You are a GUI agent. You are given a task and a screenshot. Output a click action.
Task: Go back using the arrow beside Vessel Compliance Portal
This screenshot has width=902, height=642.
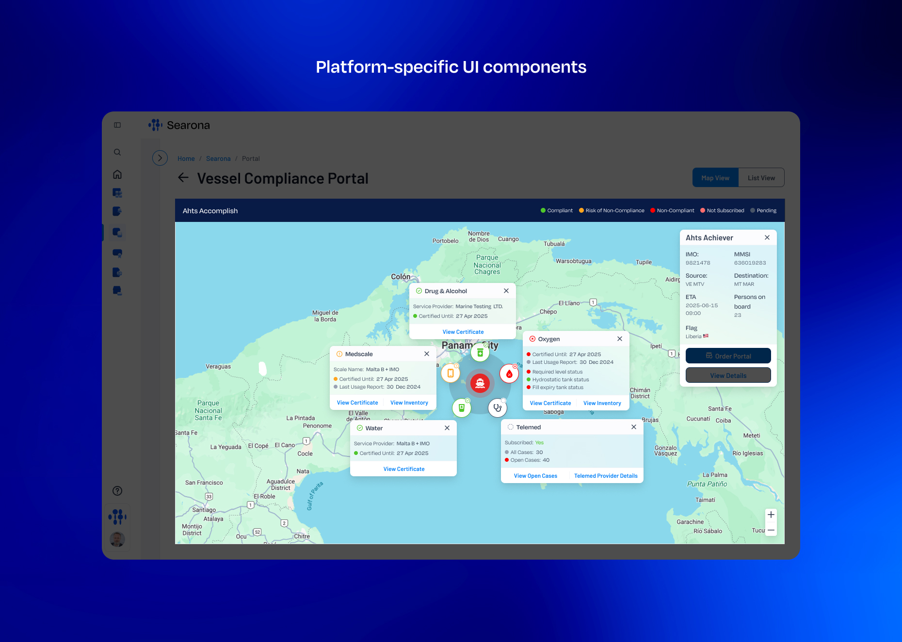point(183,178)
